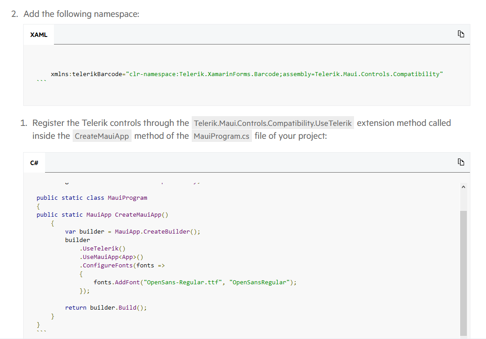The height and width of the screenshot is (339, 486).
Task: Click the line 'var builder = MauiApp.CreateBuilder();'
Action: (x=133, y=232)
